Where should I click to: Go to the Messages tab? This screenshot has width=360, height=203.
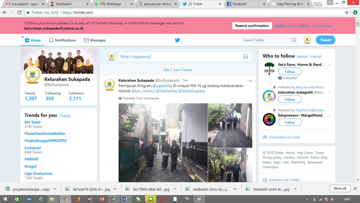[95, 40]
